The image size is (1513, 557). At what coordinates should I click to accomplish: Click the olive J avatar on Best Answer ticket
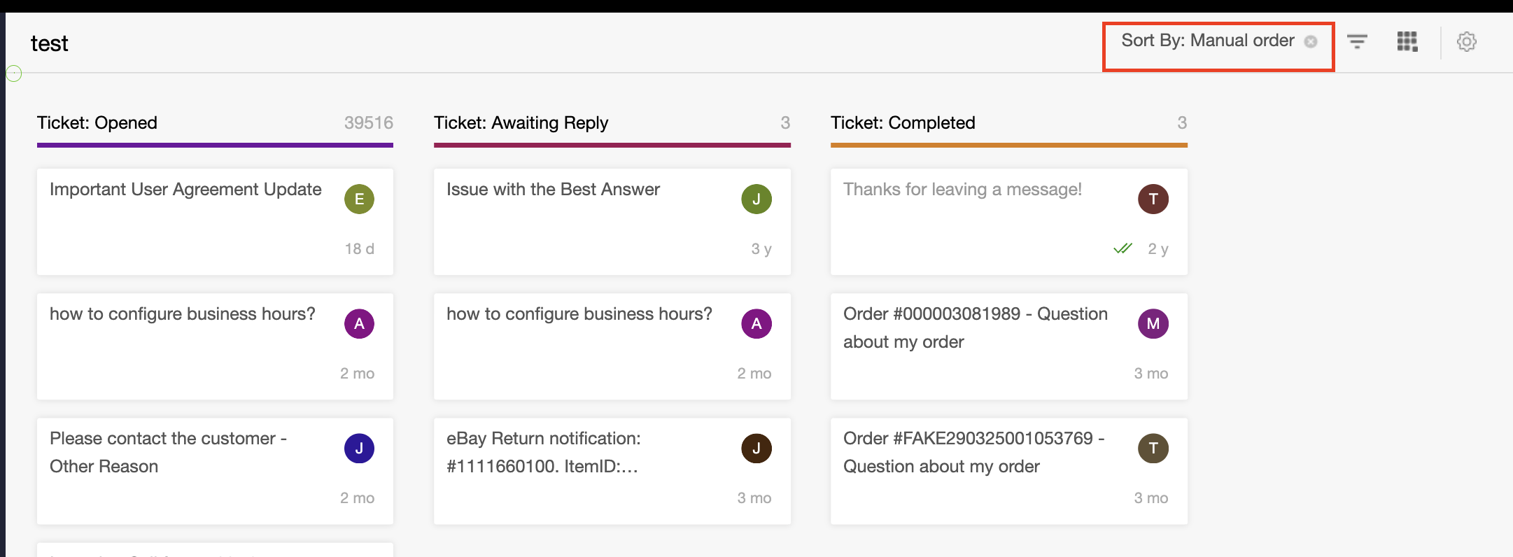[x=756, y=199]
